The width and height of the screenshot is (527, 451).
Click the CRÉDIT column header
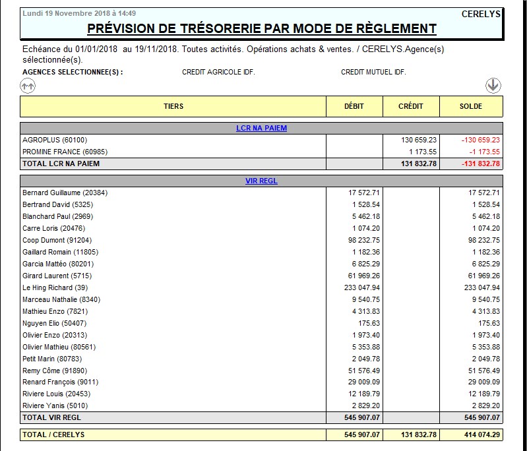pos(411,106)
